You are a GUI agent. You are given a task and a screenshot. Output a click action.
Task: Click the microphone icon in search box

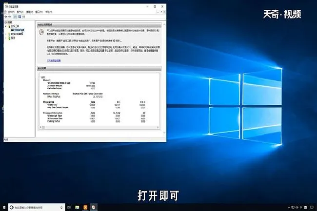[61, 207]
